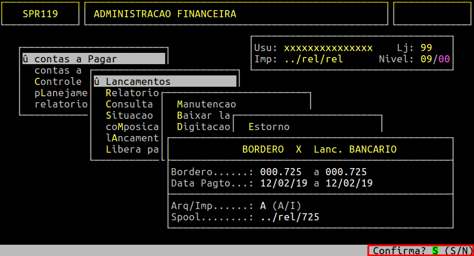Select the Situacao menu item
The height and width of the screenshot is (256, 474).
coord(129,115)
